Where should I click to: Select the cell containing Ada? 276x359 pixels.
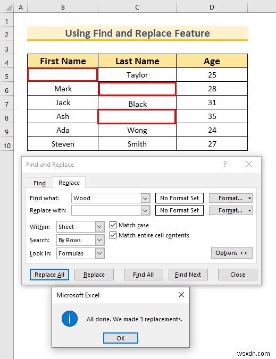(x=63, y=130)
